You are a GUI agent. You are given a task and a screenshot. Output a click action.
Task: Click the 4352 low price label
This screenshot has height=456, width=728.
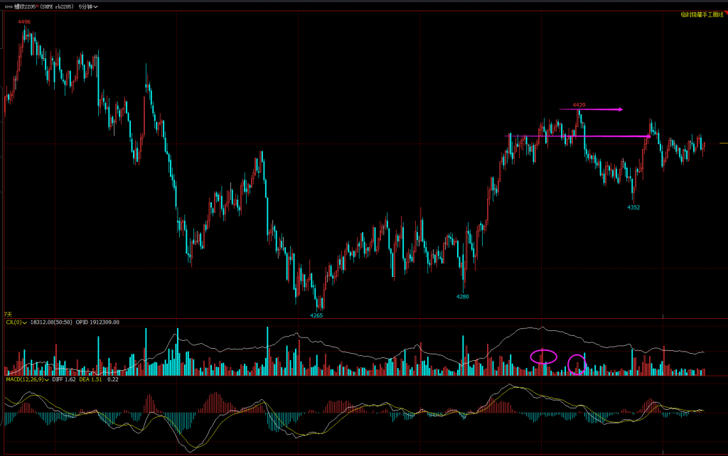point(633,207)
